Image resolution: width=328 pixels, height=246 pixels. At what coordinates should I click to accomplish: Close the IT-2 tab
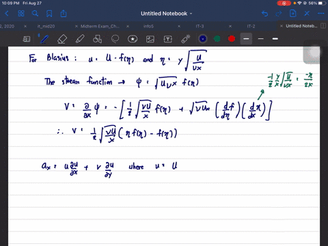pos(230,26)
